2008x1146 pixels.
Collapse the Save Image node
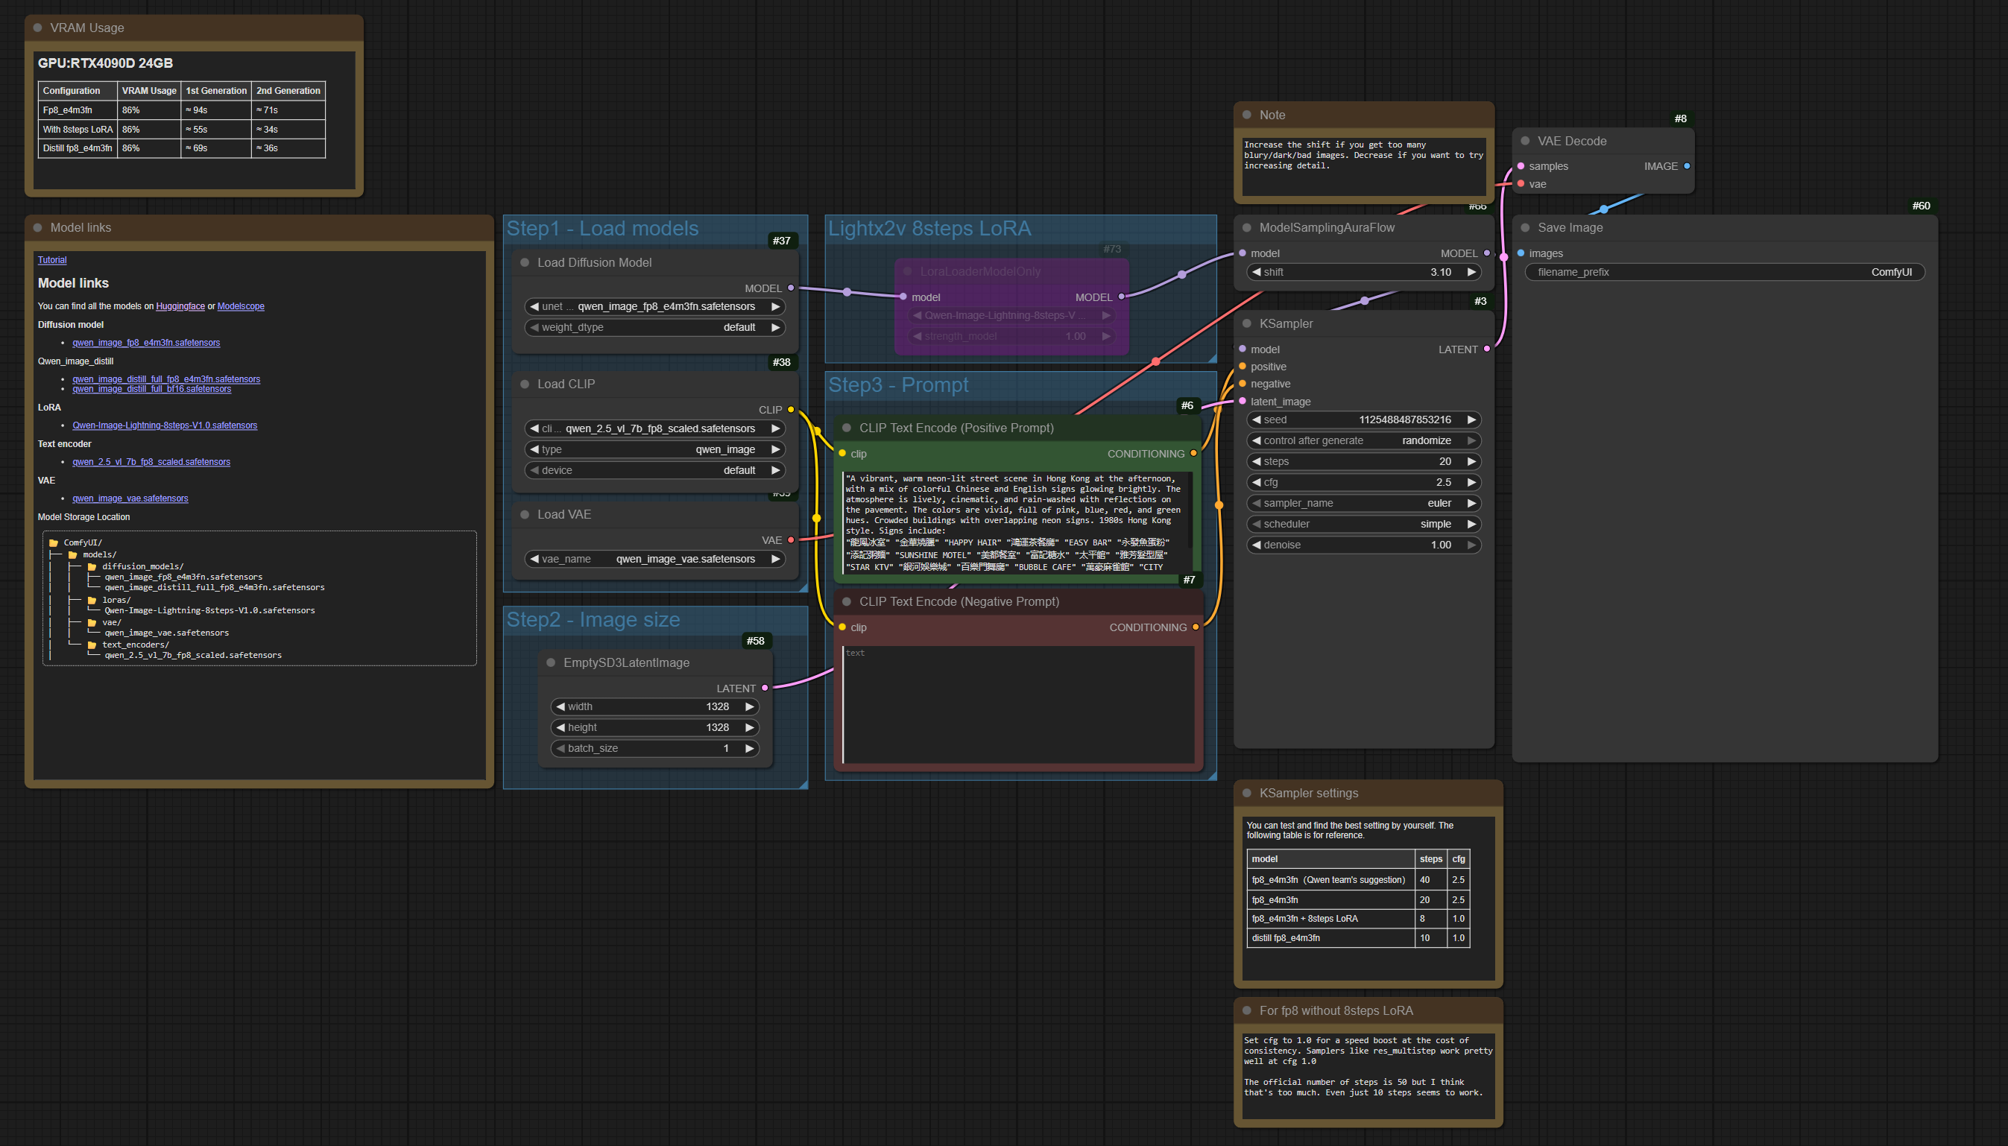pos(1524,227)
